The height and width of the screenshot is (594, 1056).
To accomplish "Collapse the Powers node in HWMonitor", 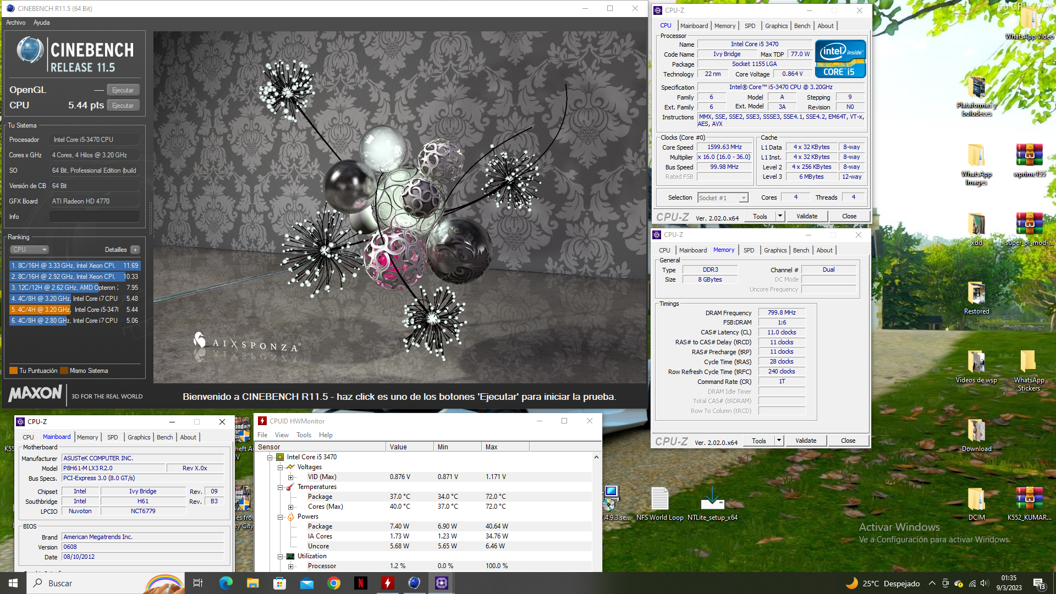I will click(280, 517).
